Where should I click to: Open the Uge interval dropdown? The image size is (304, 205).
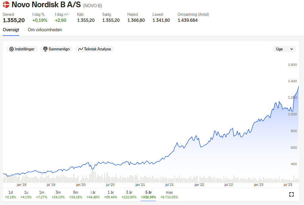(284, 49)
